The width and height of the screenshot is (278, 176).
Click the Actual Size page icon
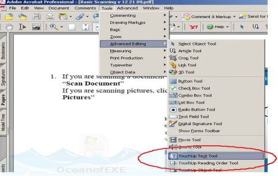point(72,27)
